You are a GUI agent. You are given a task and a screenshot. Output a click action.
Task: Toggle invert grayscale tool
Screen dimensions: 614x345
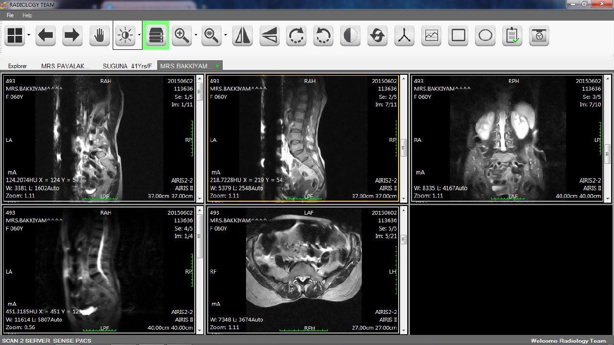point(351,35)
